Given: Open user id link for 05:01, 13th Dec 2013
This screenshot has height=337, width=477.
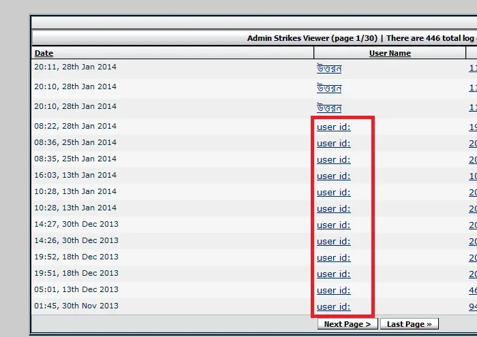Looking at the screenshot, I should (x=334, y=291).
